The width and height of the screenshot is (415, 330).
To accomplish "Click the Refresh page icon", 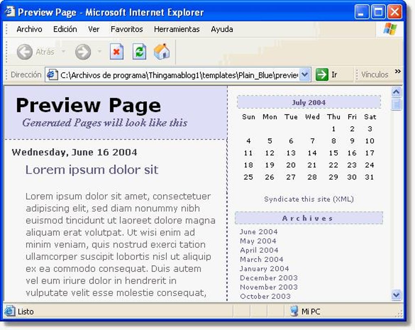I will click(x=139, y=52).
